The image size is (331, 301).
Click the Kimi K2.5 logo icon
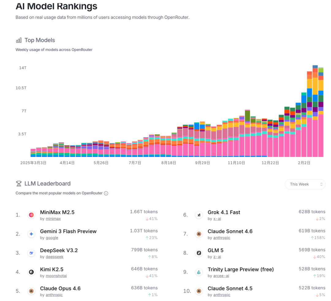point(31,272)
